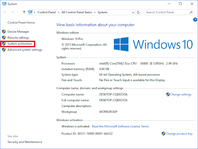198x149 pixels.
Task: Click the computer icon in address bar
Action: tap(30, 12)
